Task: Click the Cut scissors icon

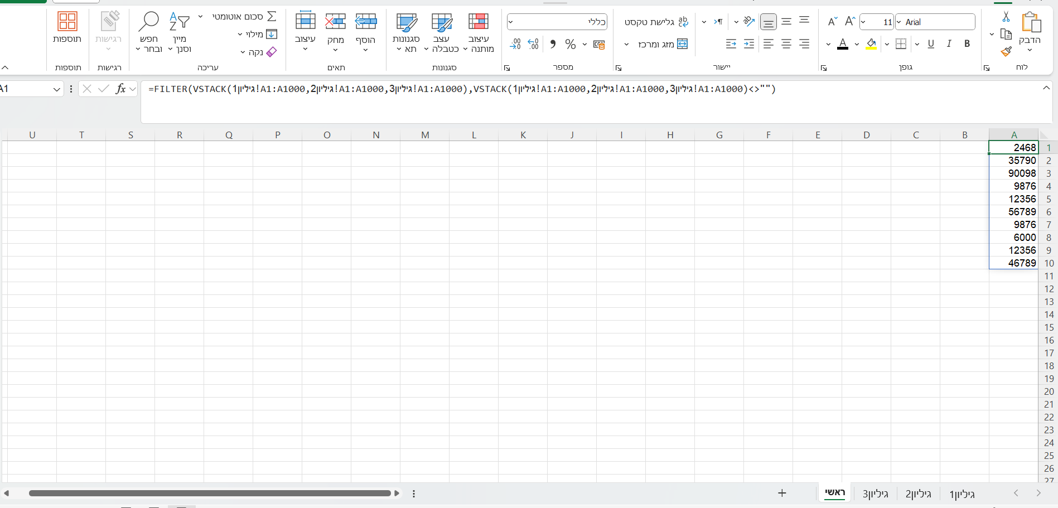Action: [x=1006, y=17]
